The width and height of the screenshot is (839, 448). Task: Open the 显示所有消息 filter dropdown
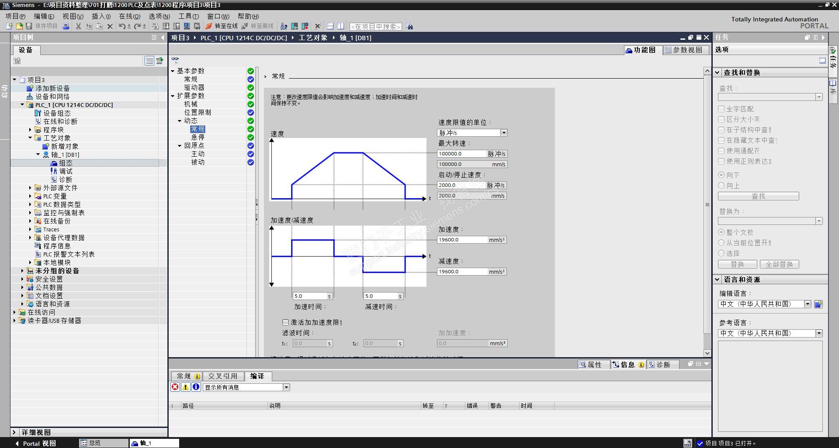click(286, 387)
